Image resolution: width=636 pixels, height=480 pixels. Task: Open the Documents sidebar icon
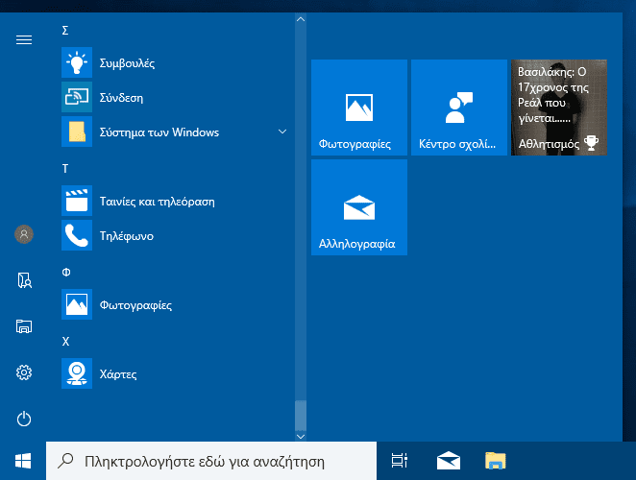coord(24,280)
